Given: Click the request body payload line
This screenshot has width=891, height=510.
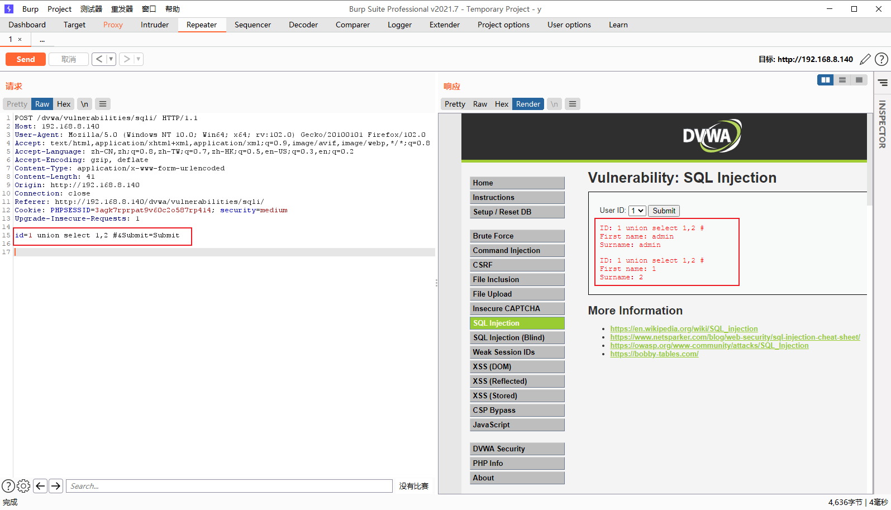Looking at the screenshot, I should pos(97,235).
